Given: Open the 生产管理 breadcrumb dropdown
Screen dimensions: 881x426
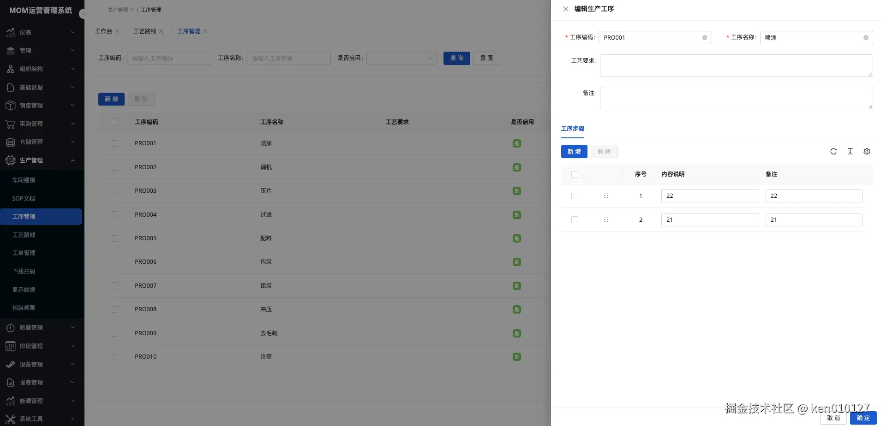Looking at the screenshot, I should click(121, 10).
